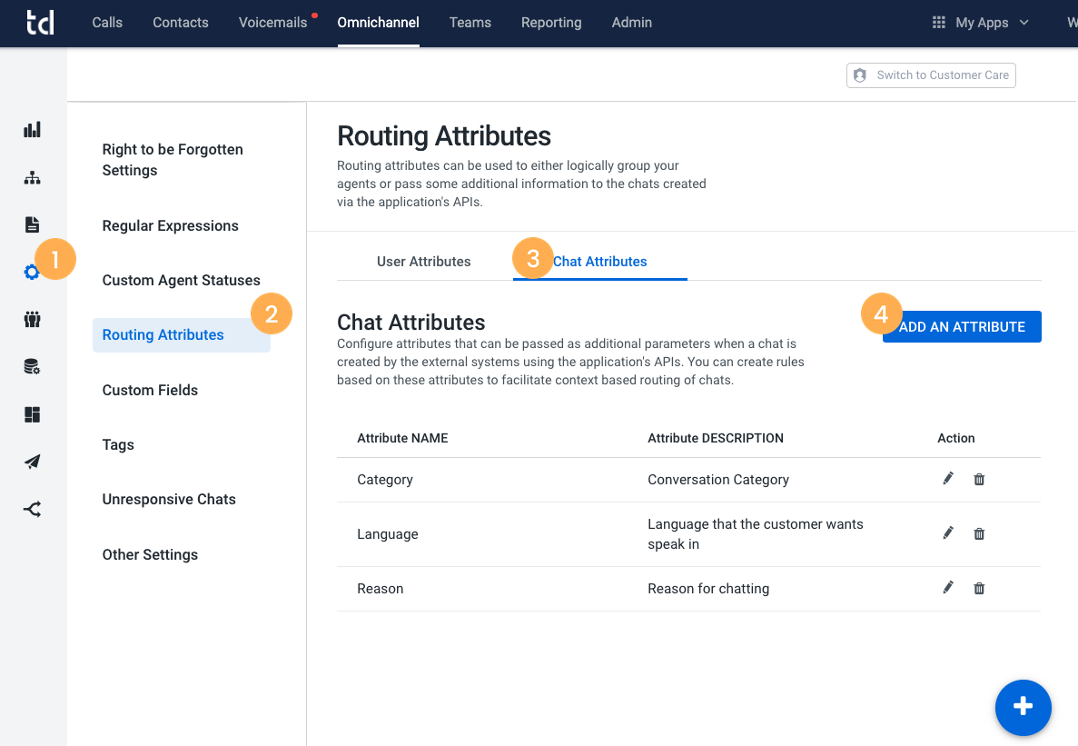The width and height of the screenshot is (1078, 746).
Task: Open the layout widgets sidebar icon
Action: 33,414
